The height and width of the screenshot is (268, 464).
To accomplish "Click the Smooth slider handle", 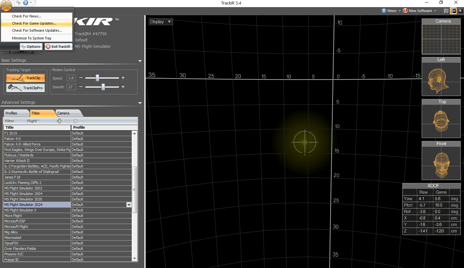I will tap(103, 87).
